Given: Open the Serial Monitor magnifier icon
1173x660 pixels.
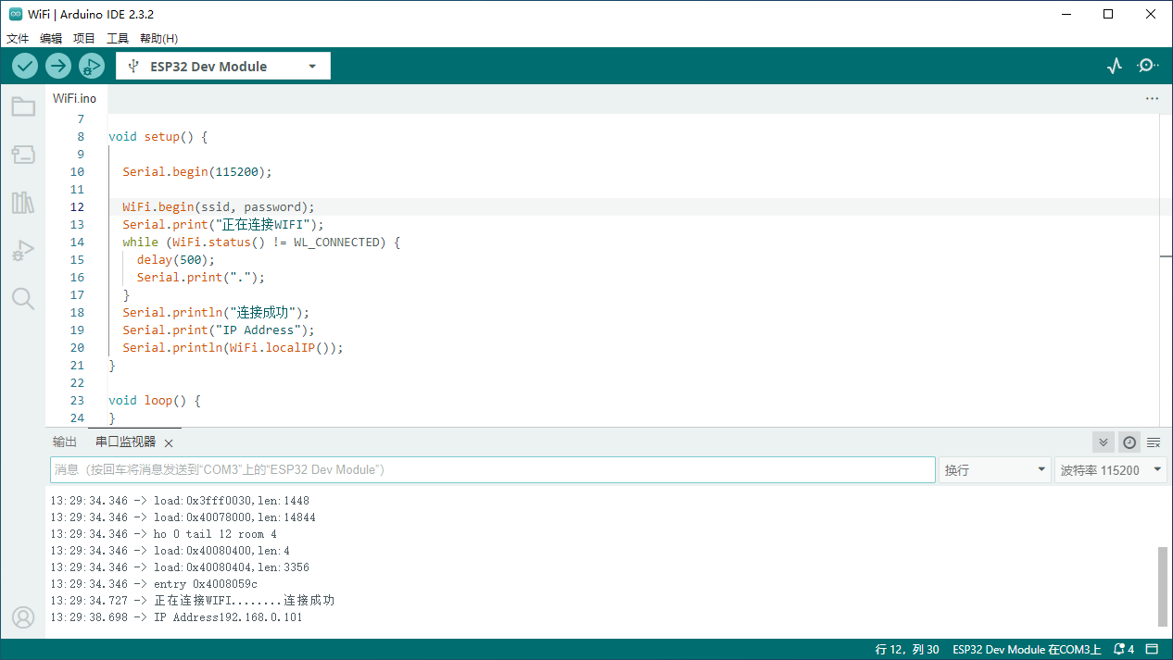Looking at the screenshot, I should (1148, 66).
